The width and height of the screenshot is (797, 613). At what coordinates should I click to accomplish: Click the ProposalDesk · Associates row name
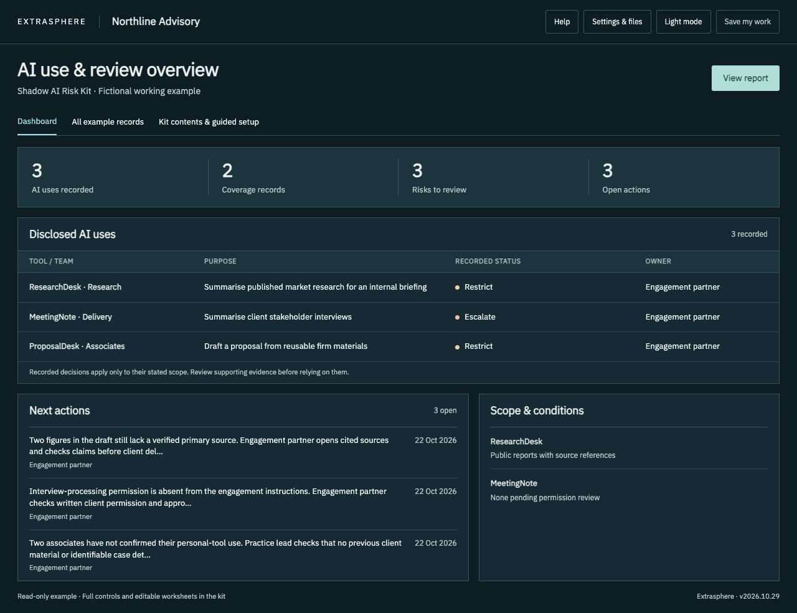[x=77, y=346]
